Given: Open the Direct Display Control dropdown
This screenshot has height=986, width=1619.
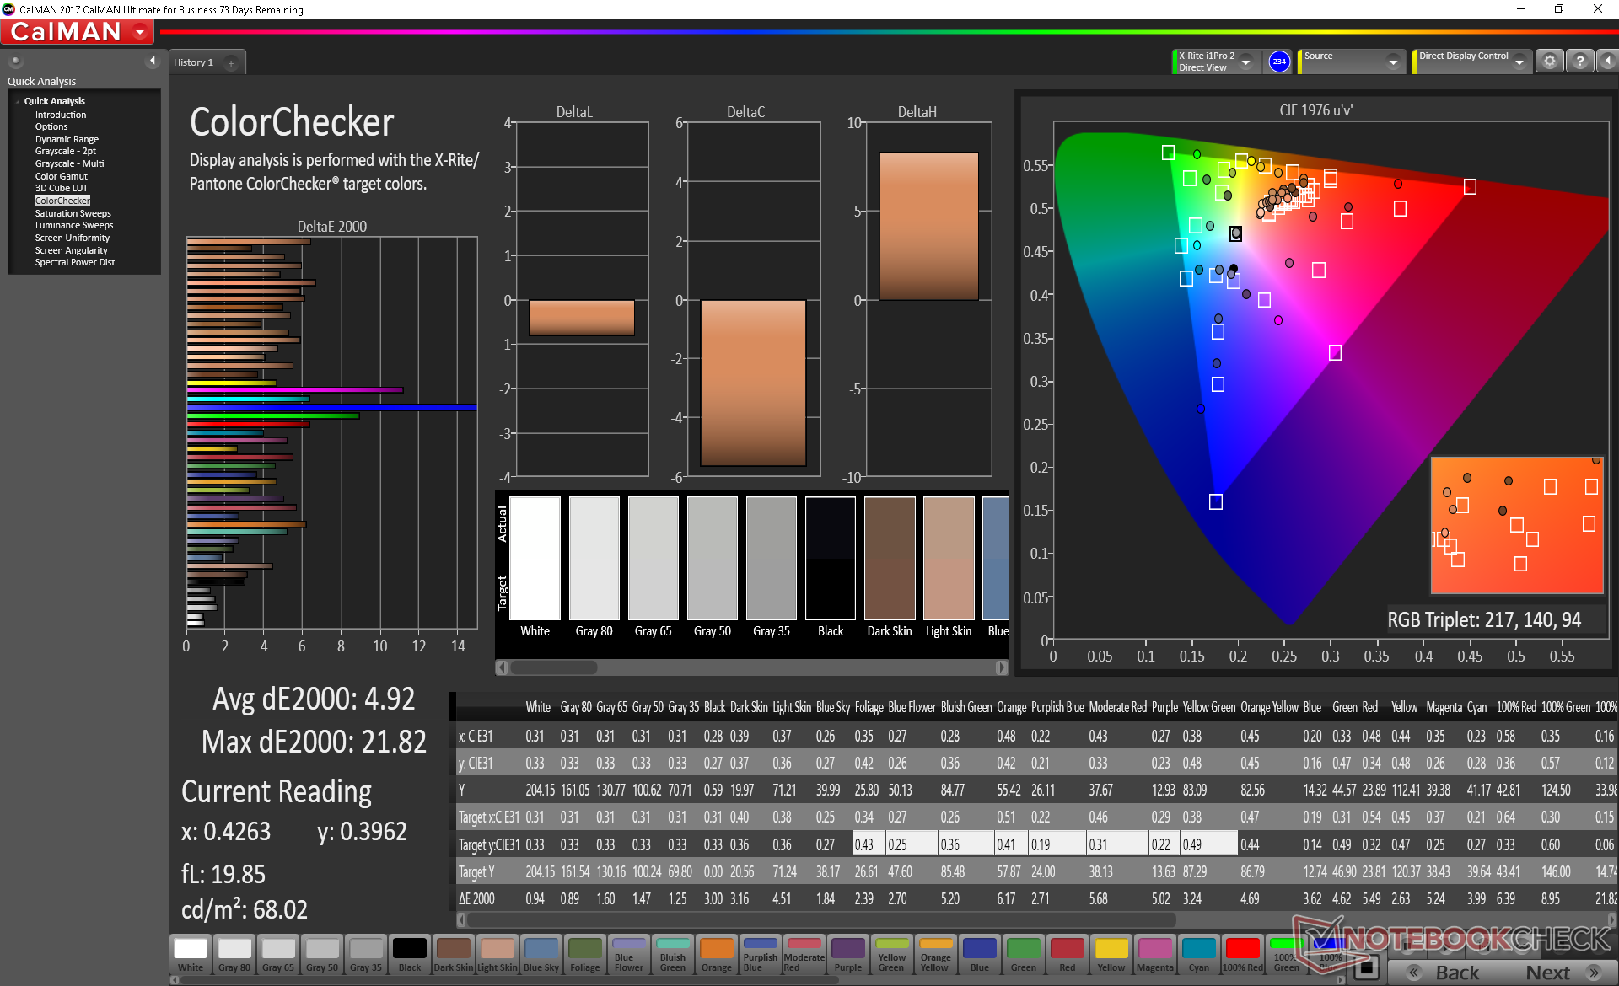Looking at the screenshot, I should pyautogui.click(x=1519, y=62).
